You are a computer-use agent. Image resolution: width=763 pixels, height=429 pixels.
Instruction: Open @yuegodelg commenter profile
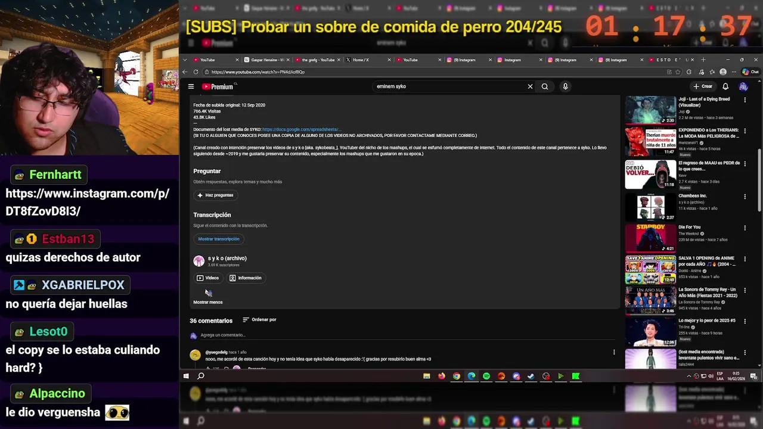pos(216,352)
